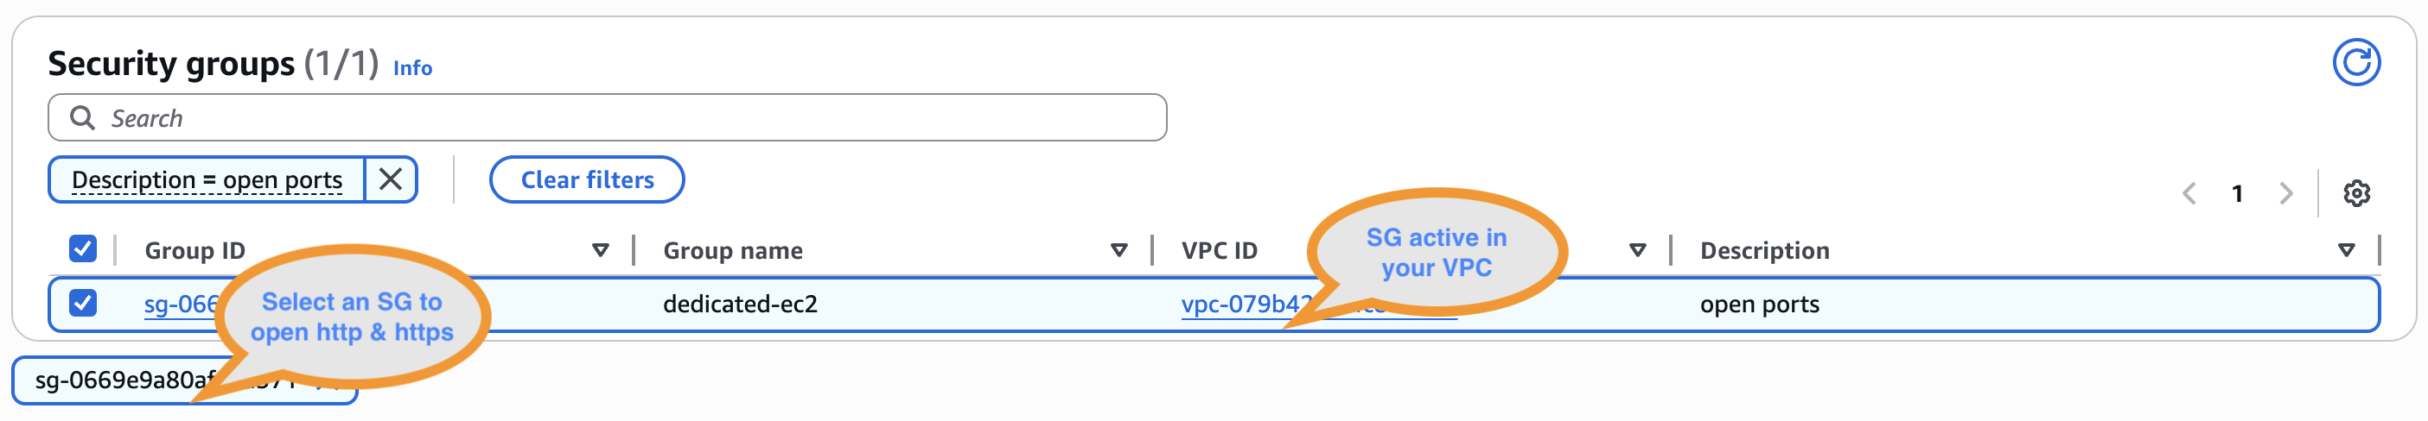Sort by the Group ID column arrow

(601, 250)
